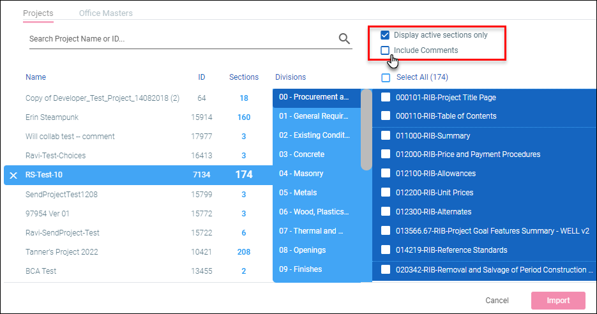The width and height of the screenshot is (597, 314).
Task: Click project ID 13455
Action: (x=201, y=271)
